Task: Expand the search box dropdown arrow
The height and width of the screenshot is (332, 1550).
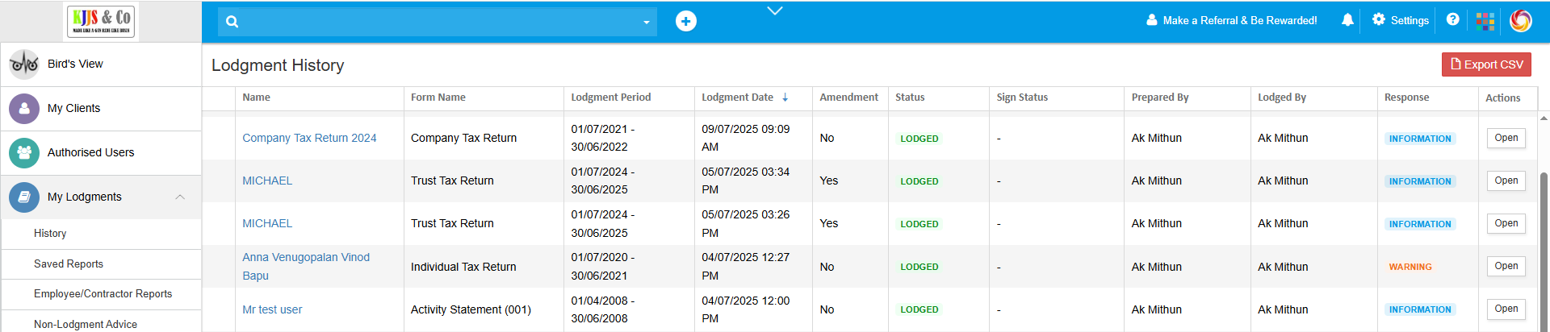Action: coord(646,23)
